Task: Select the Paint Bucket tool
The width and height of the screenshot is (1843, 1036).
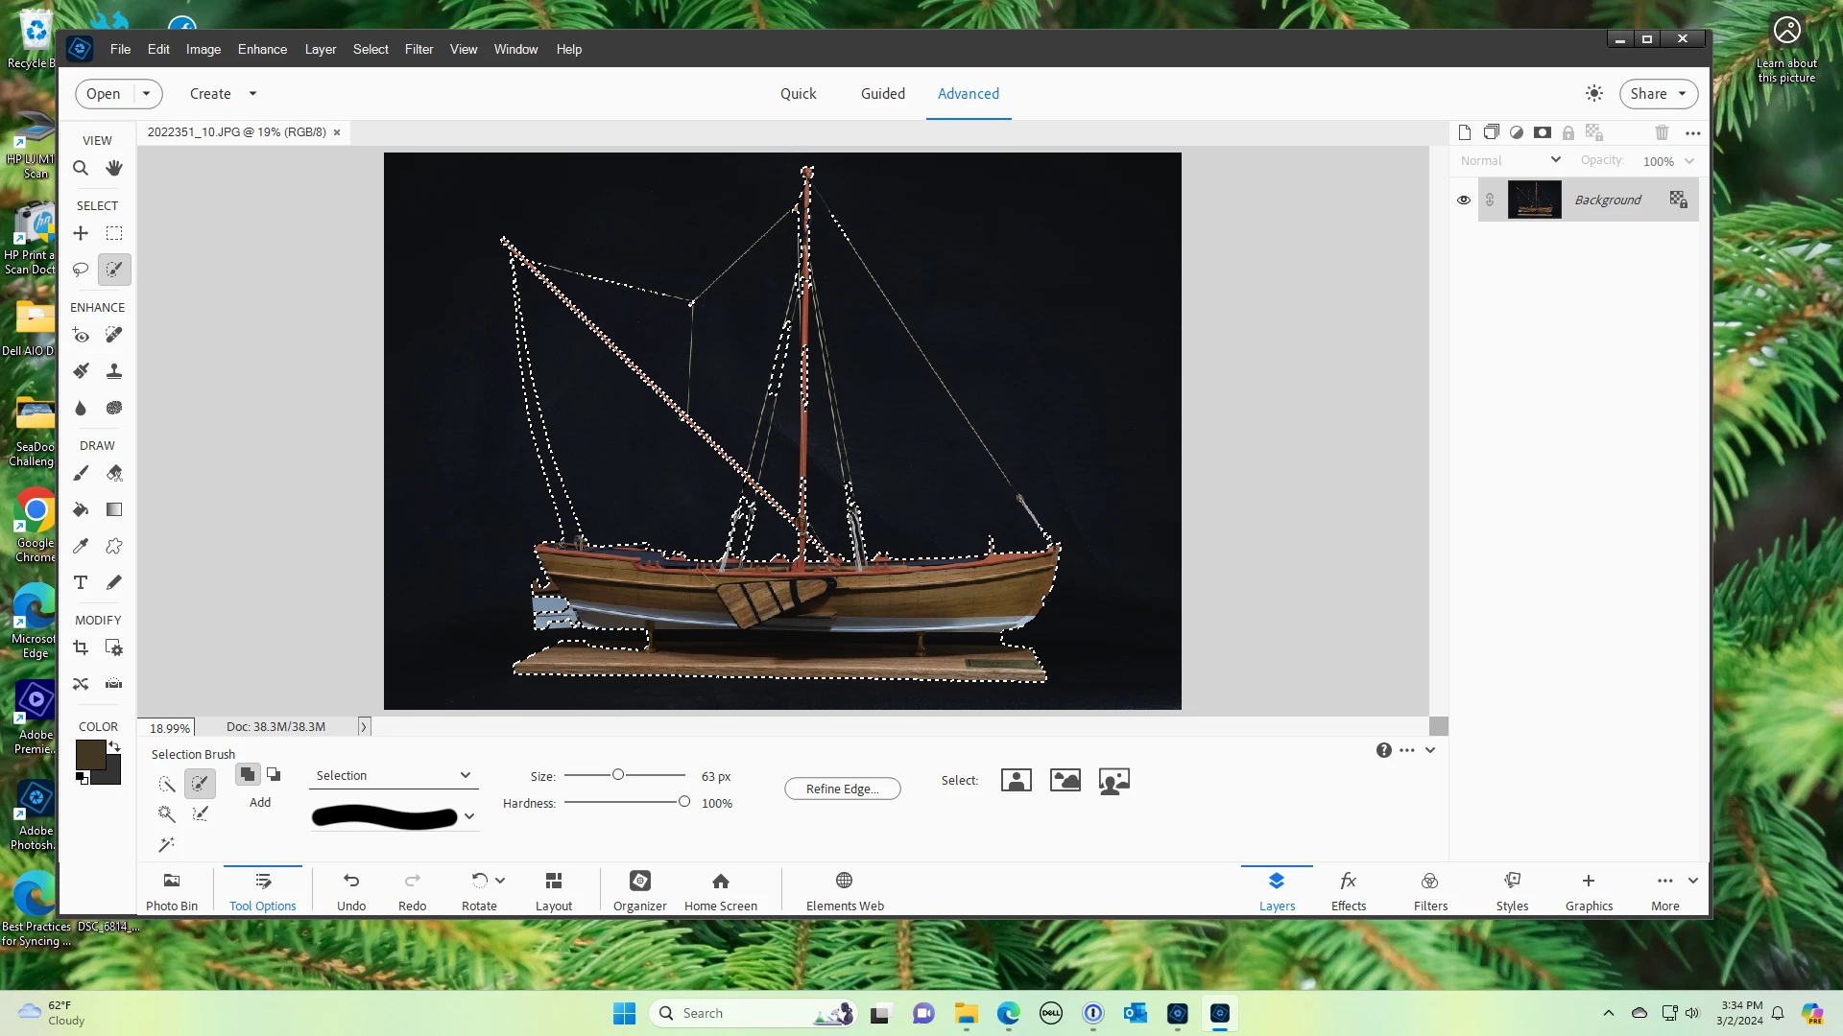Action: coord(81,509)
